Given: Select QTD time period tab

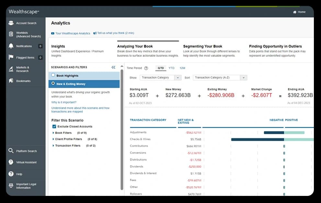Looking at the screenshot, I should point(161,68).
